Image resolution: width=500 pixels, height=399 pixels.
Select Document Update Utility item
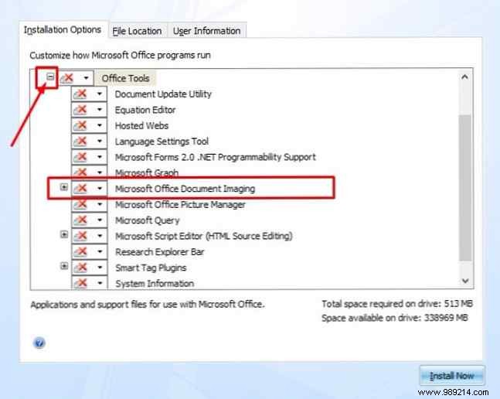(163, 94)
